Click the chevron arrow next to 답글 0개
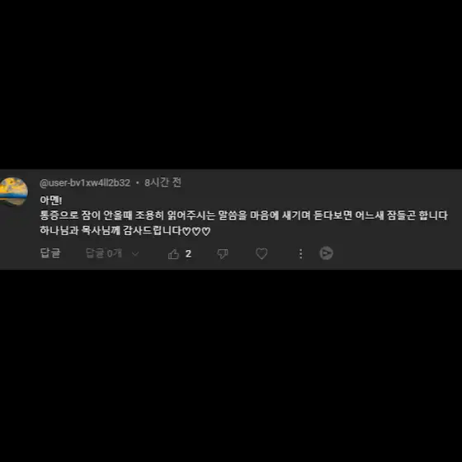 tap(135, 254)
